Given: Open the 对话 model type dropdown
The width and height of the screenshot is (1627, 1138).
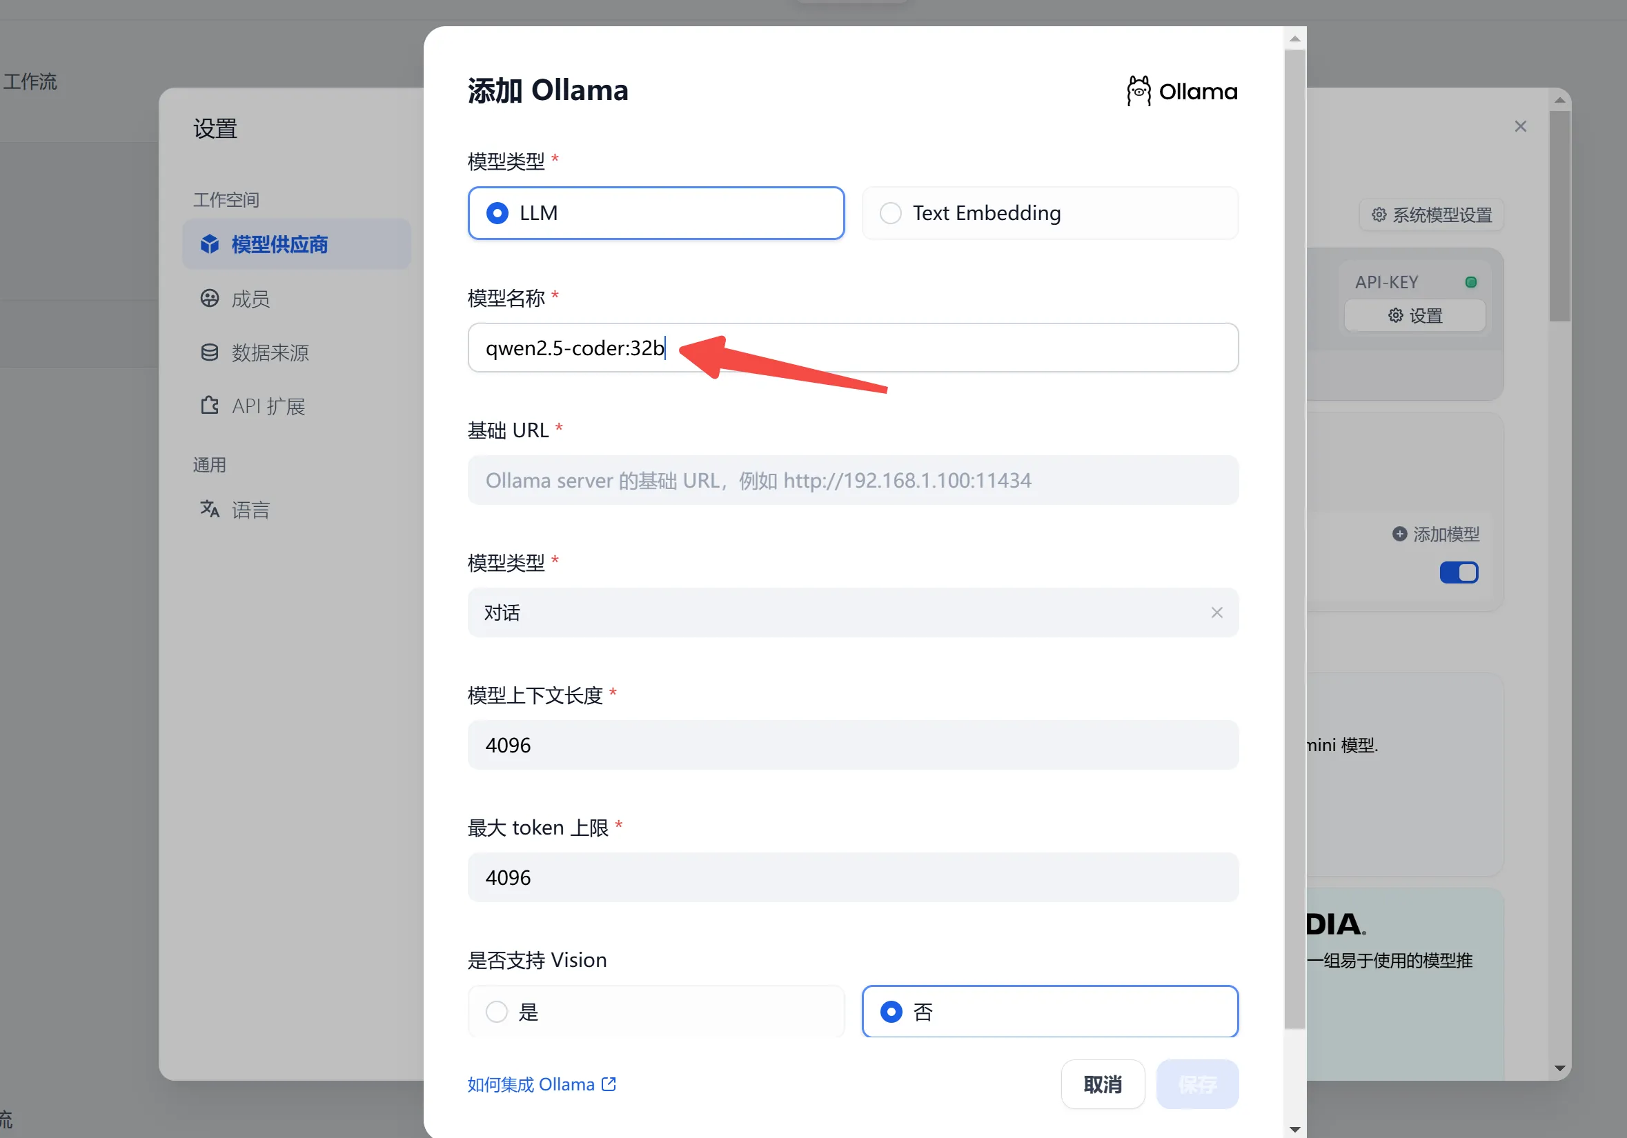Looking at the screenshot, I should (852, 612).
